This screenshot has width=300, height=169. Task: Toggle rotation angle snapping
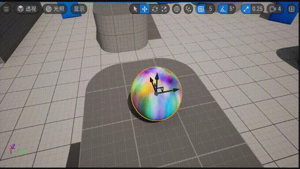[x=223, y=9]
